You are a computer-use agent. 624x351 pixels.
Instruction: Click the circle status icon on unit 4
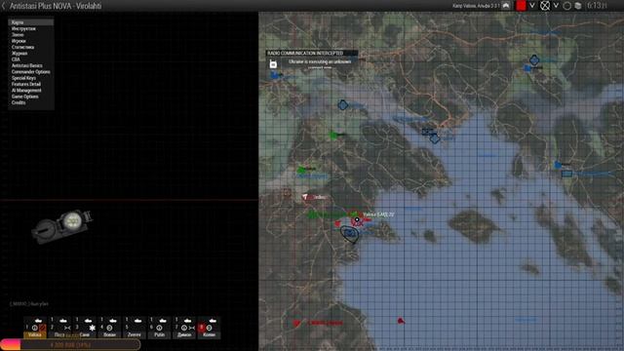[109, 328]
